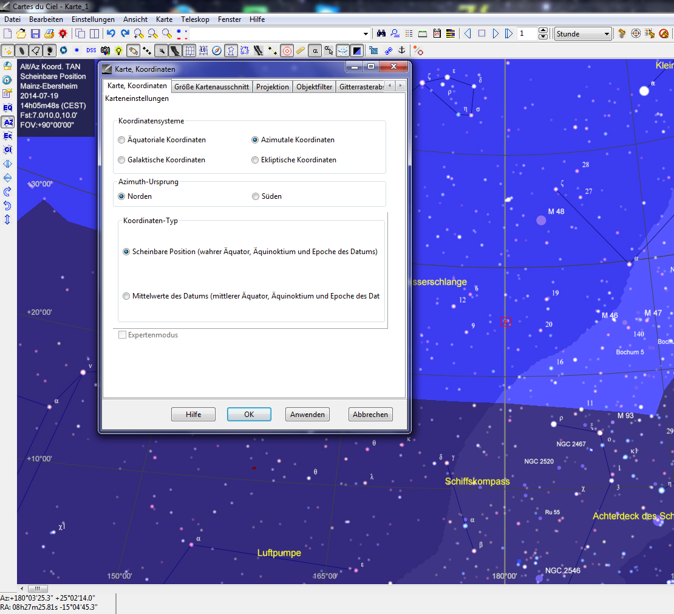This screenshot has width=674, height=614.
Task: Step time backward with left triangle
Action: point(468,33)
